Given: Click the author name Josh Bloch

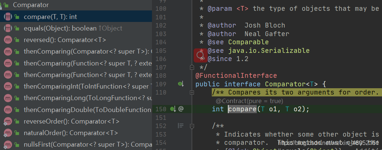Looking at the screenshot, I should pyautogui.click(x=265, y=25).
